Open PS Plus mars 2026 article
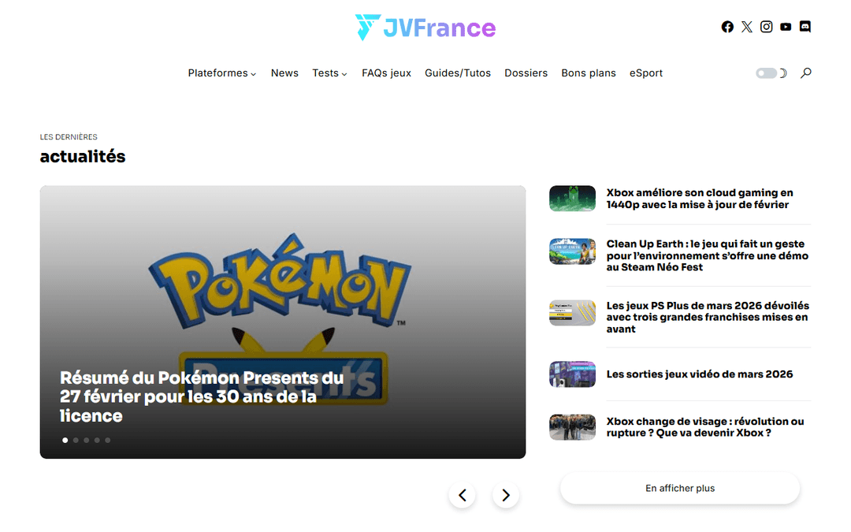The height and width of the screenshot is (532, 851). click(x=708, y=317)
